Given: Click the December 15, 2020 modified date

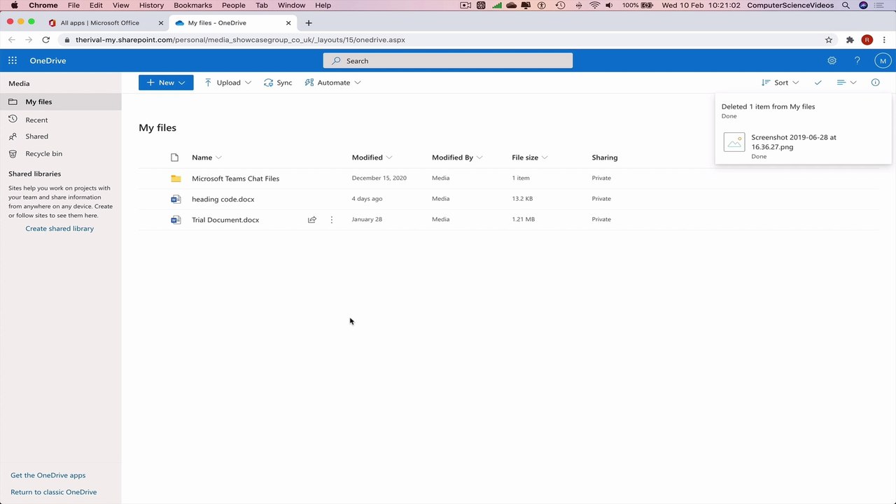Looking at the screenshot, I should [379, 178].
